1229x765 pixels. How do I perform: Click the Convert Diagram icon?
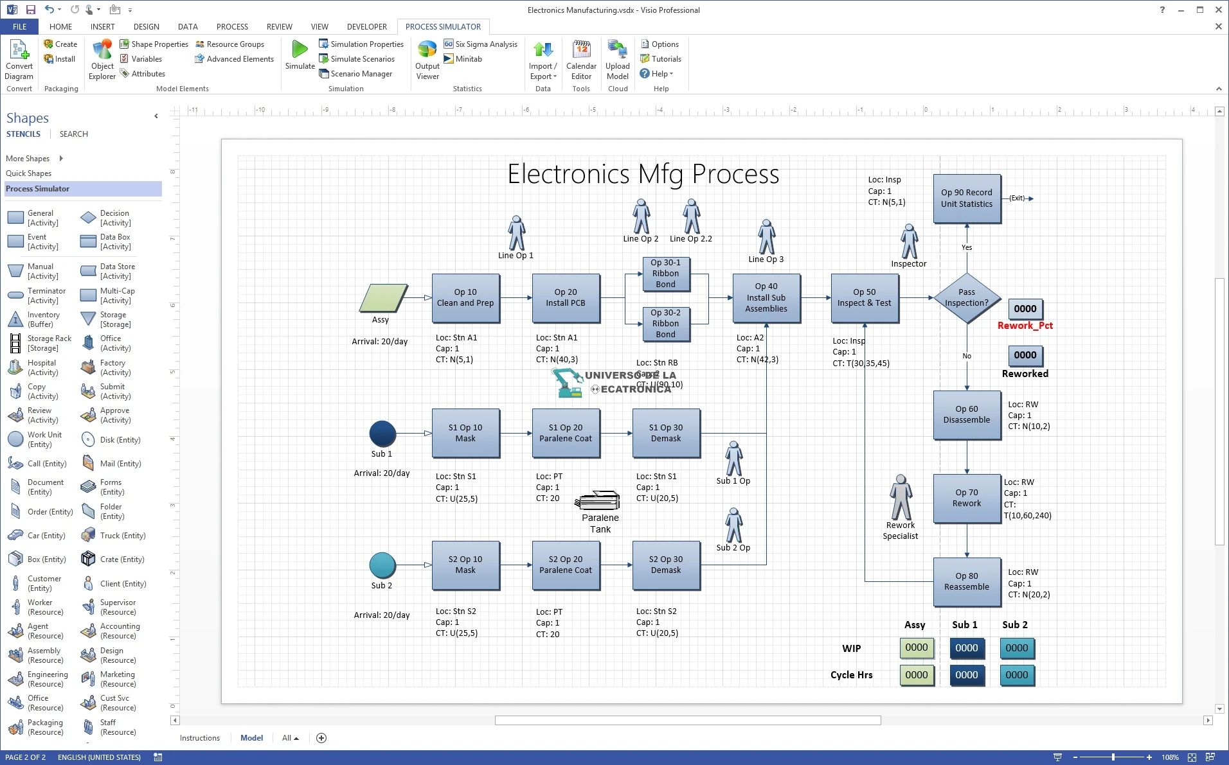point(19,59)
